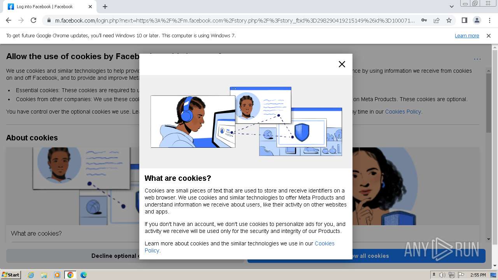The width and height of the screenshot is (498, 280).
Task: Click the taskbar clock 2:55 PM
Action: 478,275
